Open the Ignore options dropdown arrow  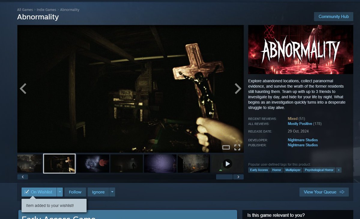point(112,192)
